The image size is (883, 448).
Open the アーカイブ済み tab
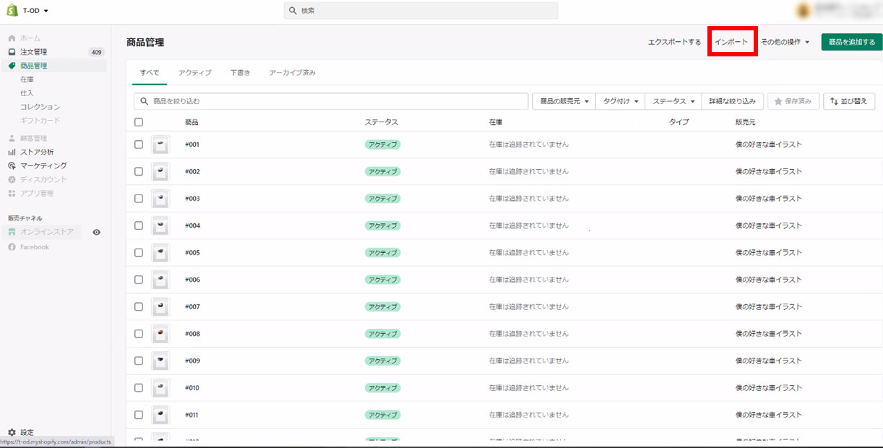point(291,72)
